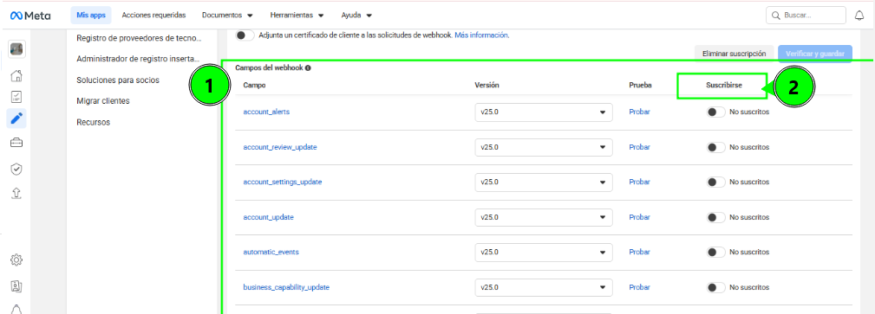This screenshot has height=314, width=875.
Task: Open the contact book icon in sidebar
Action: coord(16,286)
